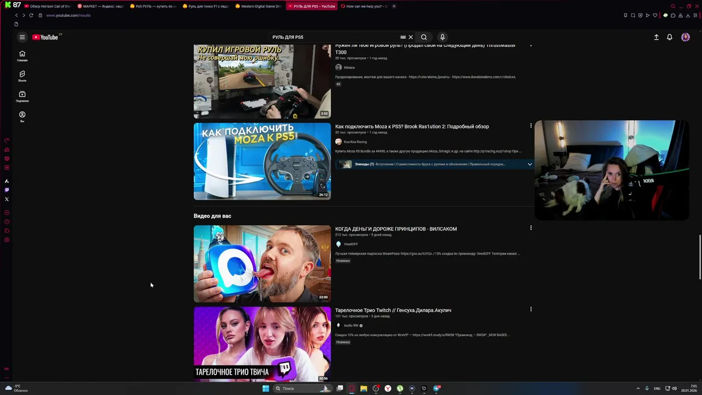This screenshot has width=702, height=395.
Task: Open more options for Тарелочное Трио video
Action: (x=530, y=309)
